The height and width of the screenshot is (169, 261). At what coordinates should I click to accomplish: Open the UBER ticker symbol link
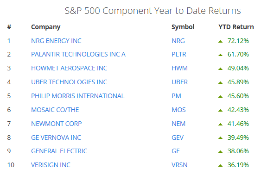(x=179, y=82)
